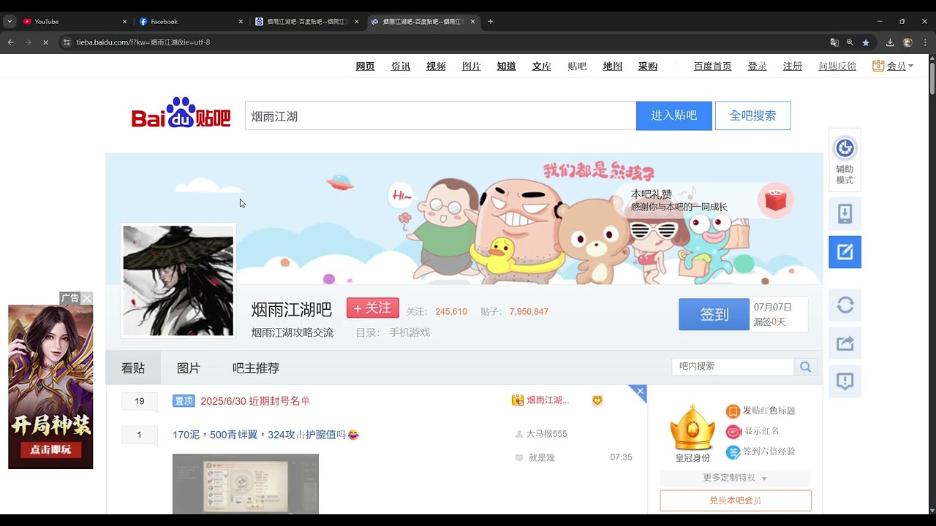936x526 pixels.
Task: Click the download app icon in right sidebar
Action: 845,214
